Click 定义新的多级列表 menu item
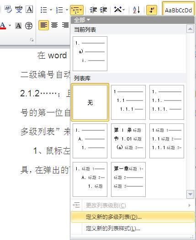 133,217
